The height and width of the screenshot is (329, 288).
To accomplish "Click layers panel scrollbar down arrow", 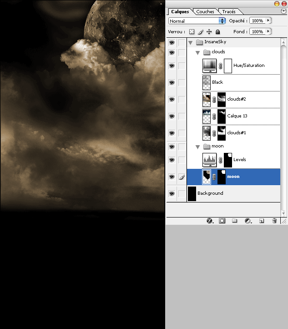I will pos(283,213).
